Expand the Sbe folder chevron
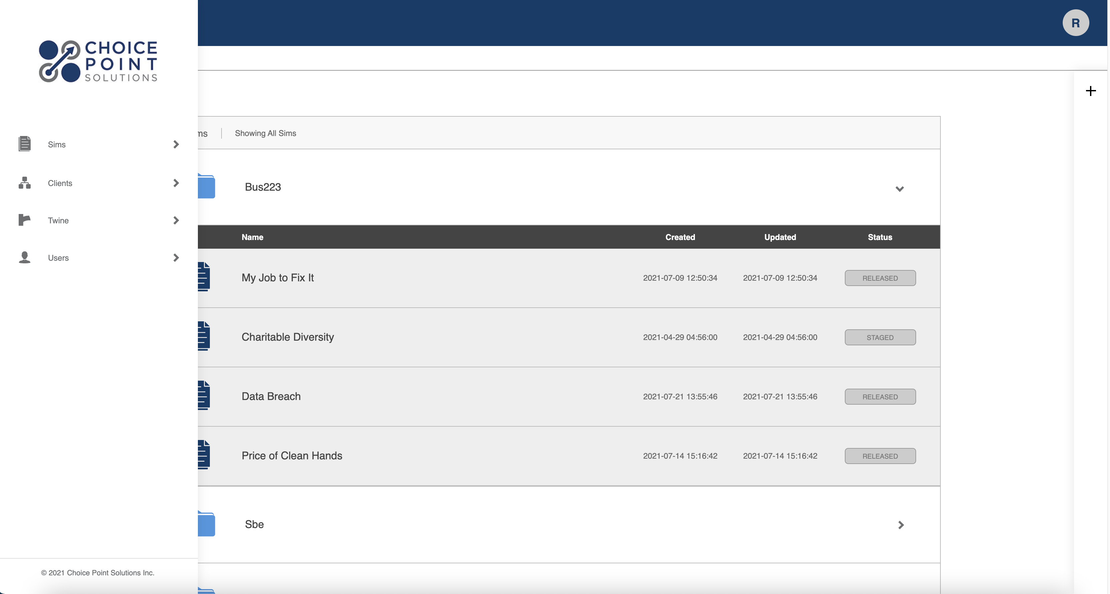Viewport: 1110px width, 594px height. point(900,525)
